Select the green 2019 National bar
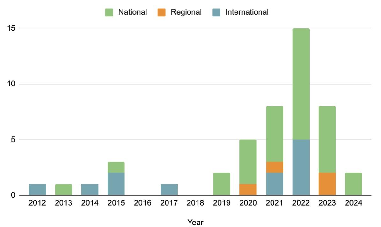Screen dimensions: 381x227 pyautogui.click(x=221, y=184)
